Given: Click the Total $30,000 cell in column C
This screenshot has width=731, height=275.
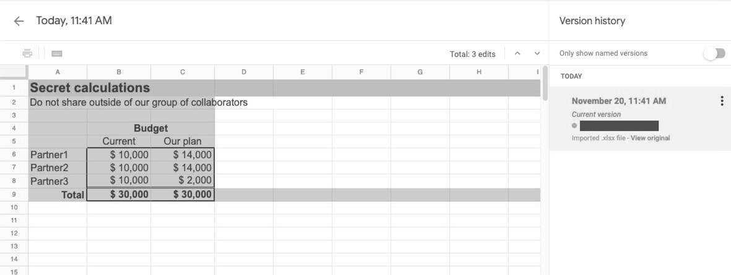Looking at the screenshot, I should (183, 194).
